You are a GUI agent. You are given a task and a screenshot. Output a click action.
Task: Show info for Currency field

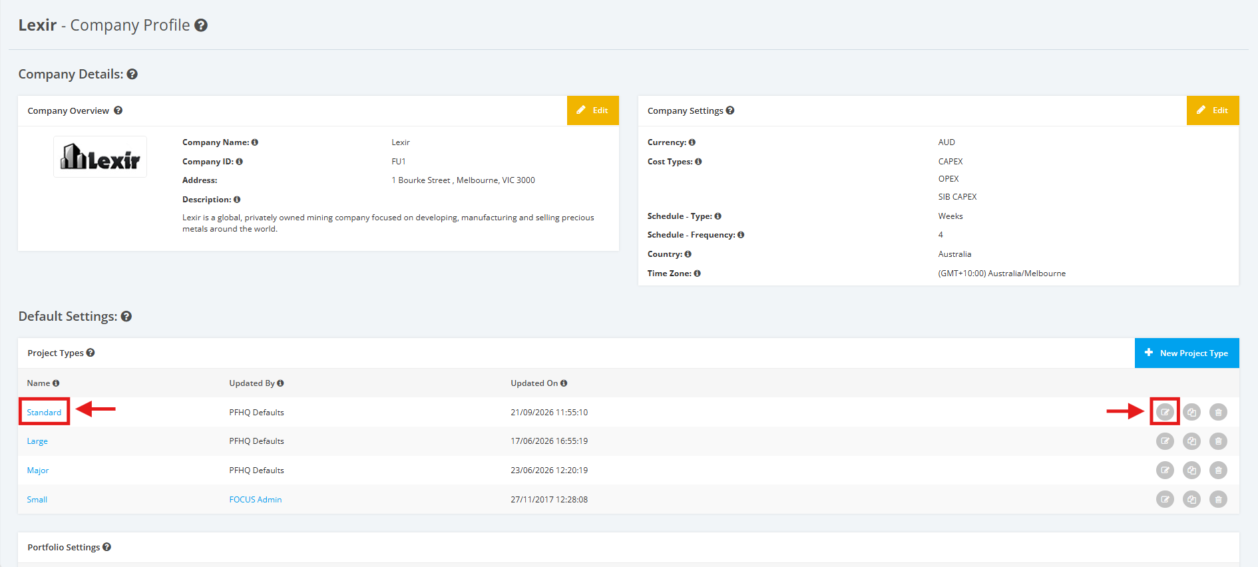(x=692, y=142)
